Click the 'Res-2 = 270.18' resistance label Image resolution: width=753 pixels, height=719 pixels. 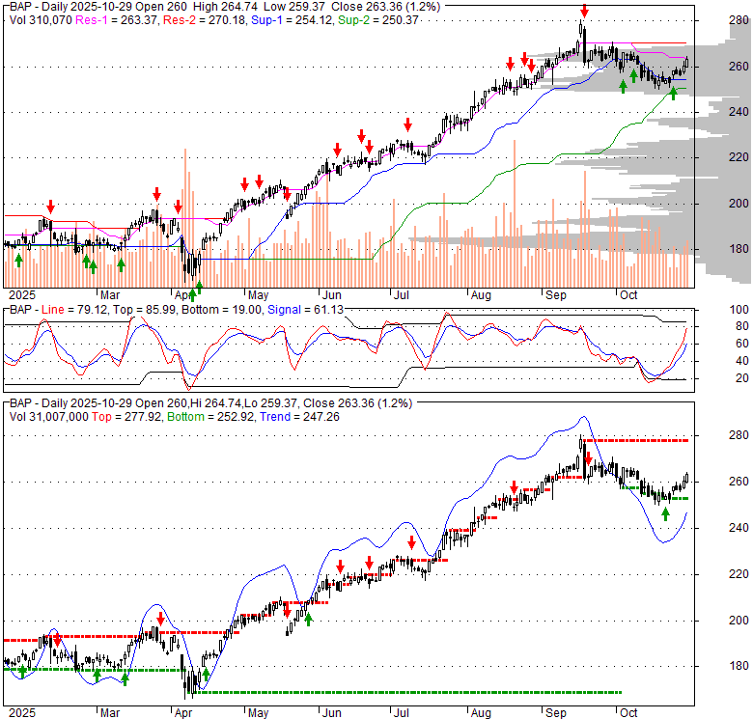pyautogui.click(x=204, y=20)
